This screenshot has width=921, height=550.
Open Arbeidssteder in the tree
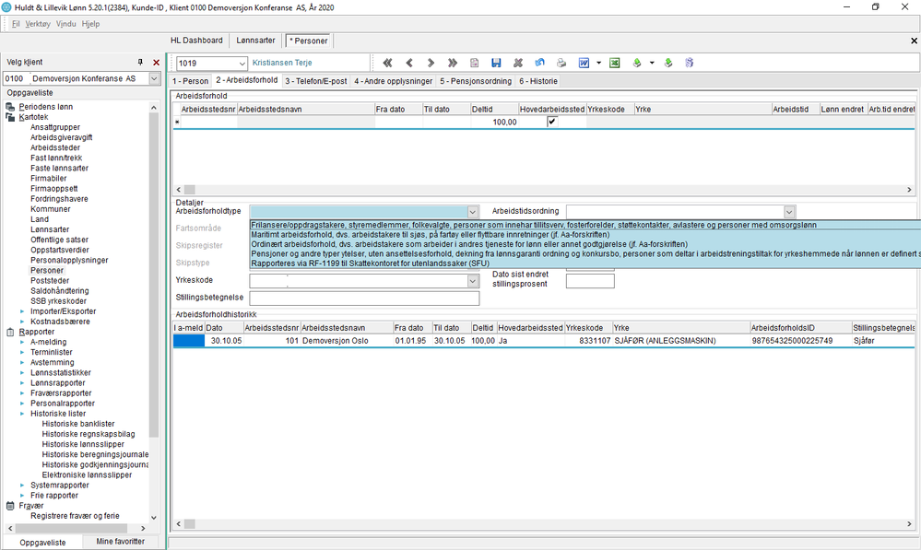(x=55, y=148)
